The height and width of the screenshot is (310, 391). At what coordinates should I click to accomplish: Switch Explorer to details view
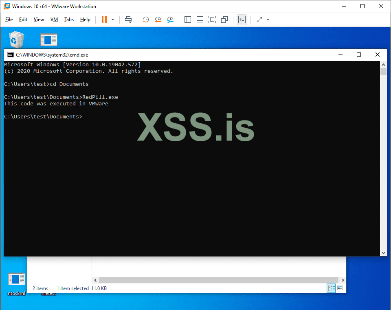pyautogui.click(x=331, y=288)
